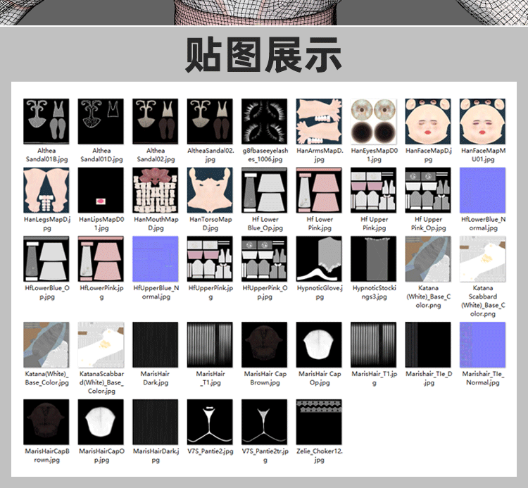
Task: Select the Katana(White)_Base_Color.jpg file
Action: [46, 344]
